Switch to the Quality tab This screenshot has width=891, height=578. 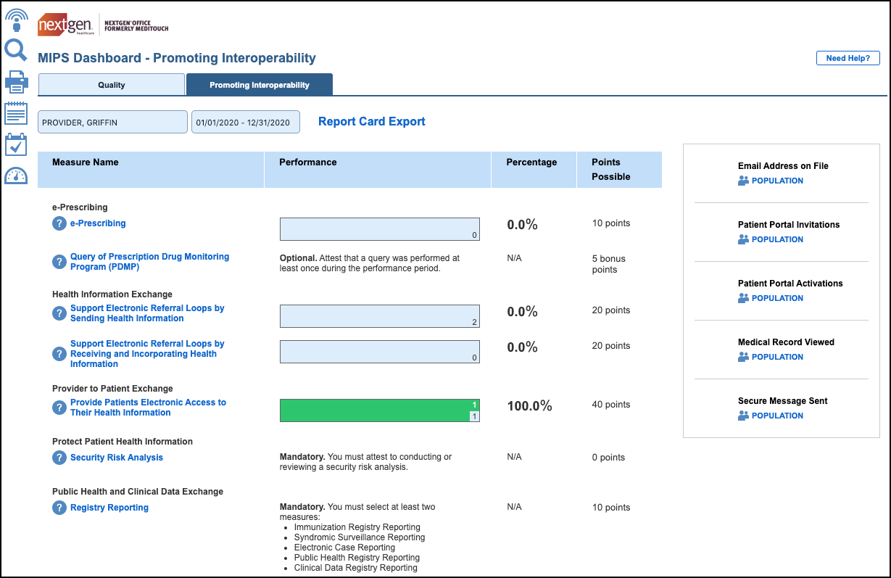click(x=110, y=84)
